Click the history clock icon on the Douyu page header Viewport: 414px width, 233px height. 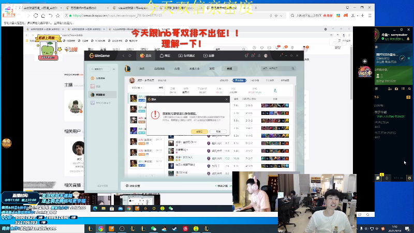pos(254,48)
